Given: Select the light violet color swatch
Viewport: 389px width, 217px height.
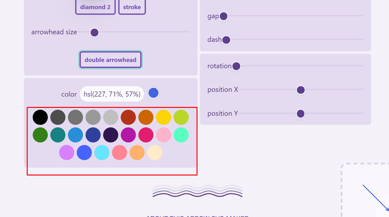Looking at the screenshot, I should coord(67,152).
